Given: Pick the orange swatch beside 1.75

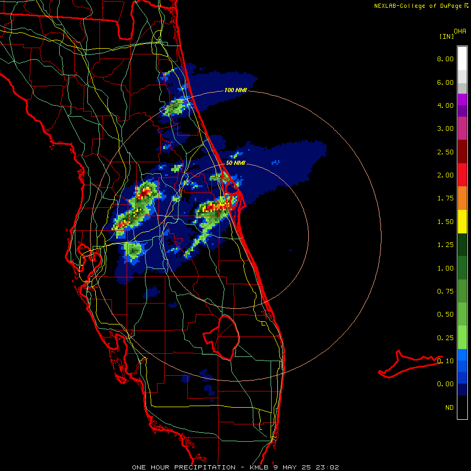Looking at the screenshot, I should (462, 198).
